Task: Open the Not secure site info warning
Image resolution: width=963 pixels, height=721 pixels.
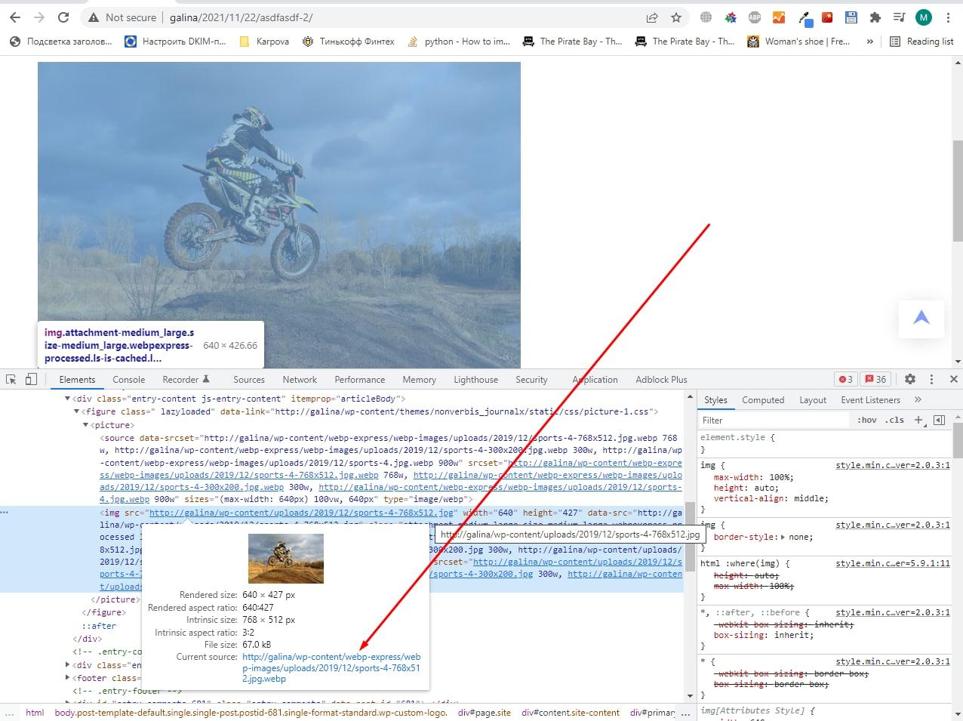Action: click(122, 17)
